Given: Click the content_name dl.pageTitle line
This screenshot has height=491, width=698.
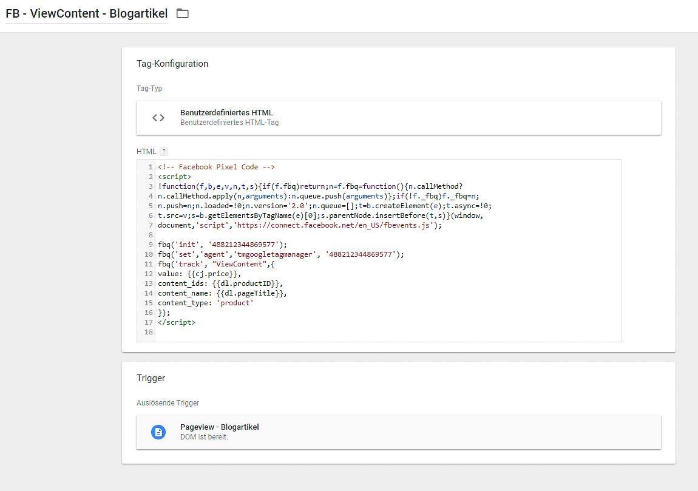Looking at the screenshot, I should (x=222, y=293).
